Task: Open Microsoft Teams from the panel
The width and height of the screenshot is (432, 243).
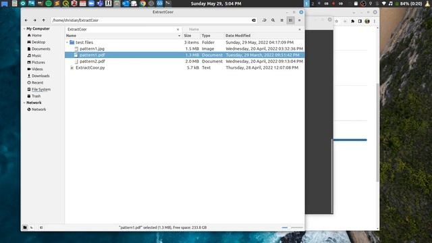Action: pos(100,3)
